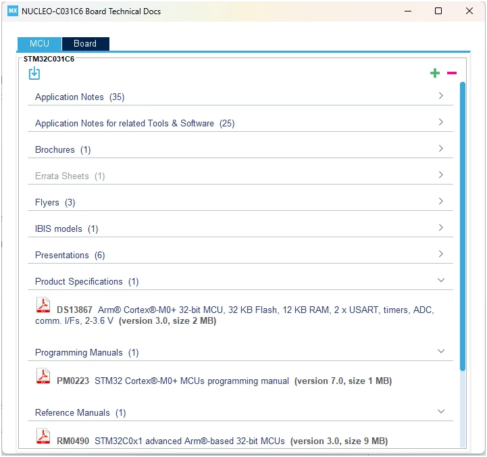Maximize the Technical Docs window

pos(438,11)
